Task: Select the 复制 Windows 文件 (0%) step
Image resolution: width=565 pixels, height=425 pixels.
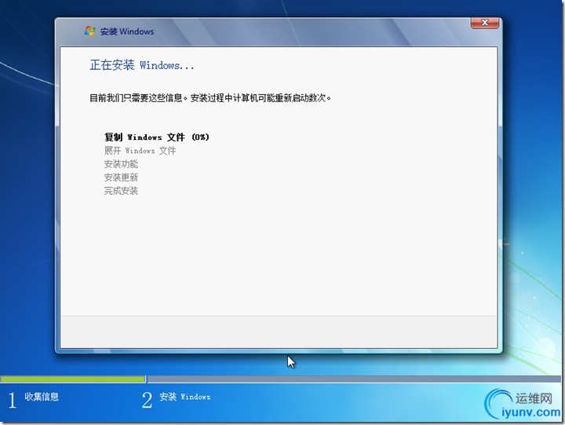Action: click(x=157, y=137)
